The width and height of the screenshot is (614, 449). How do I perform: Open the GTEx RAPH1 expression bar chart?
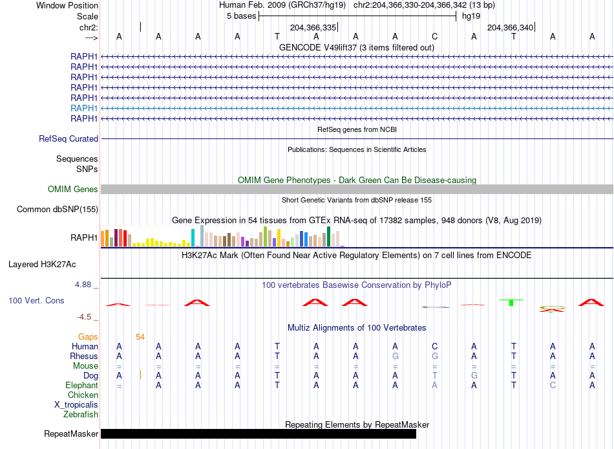222,236
